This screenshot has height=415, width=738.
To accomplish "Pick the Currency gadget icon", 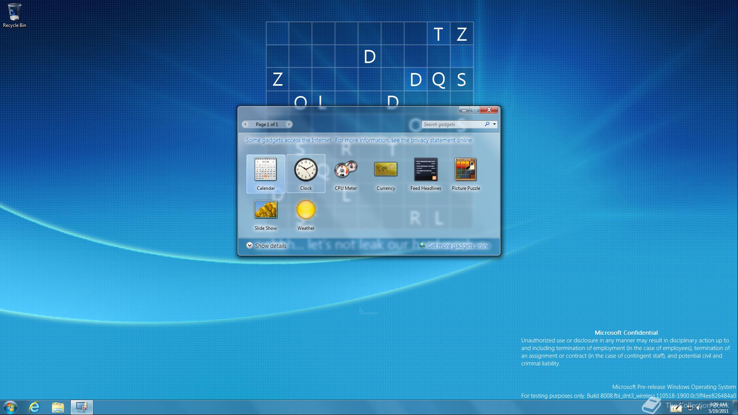I will [x=386, y=169].
